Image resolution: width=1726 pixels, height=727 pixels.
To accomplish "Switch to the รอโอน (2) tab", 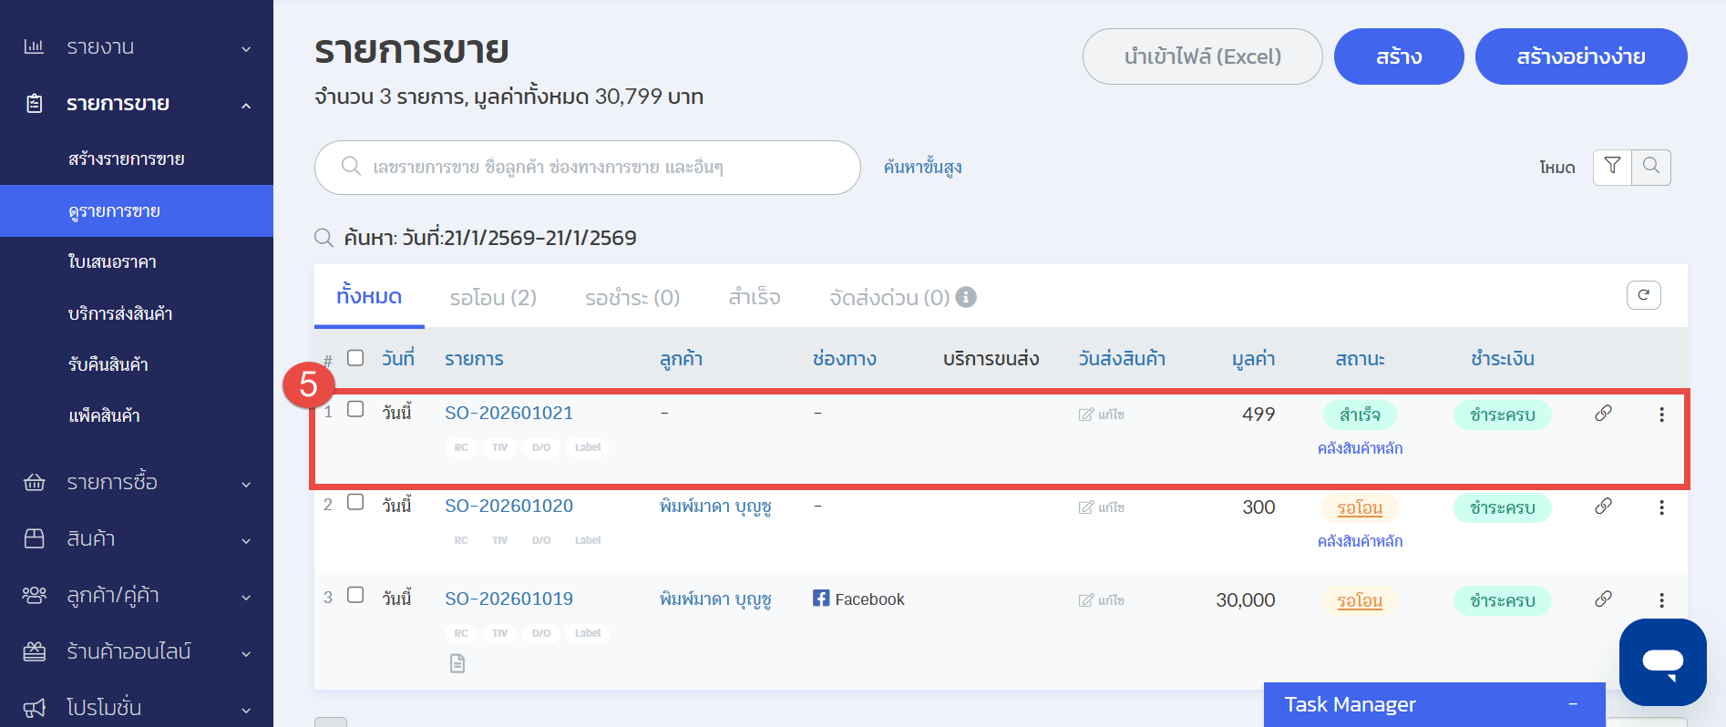I will click(x=492, y=298).
